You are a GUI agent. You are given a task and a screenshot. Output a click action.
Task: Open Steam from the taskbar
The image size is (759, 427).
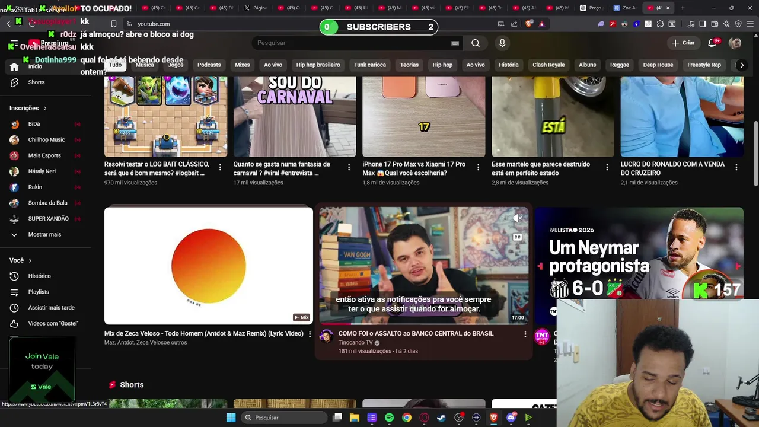(441, 418)
